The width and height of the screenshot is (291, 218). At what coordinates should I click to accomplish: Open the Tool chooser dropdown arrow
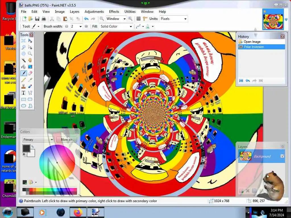[x=38, y=26]
